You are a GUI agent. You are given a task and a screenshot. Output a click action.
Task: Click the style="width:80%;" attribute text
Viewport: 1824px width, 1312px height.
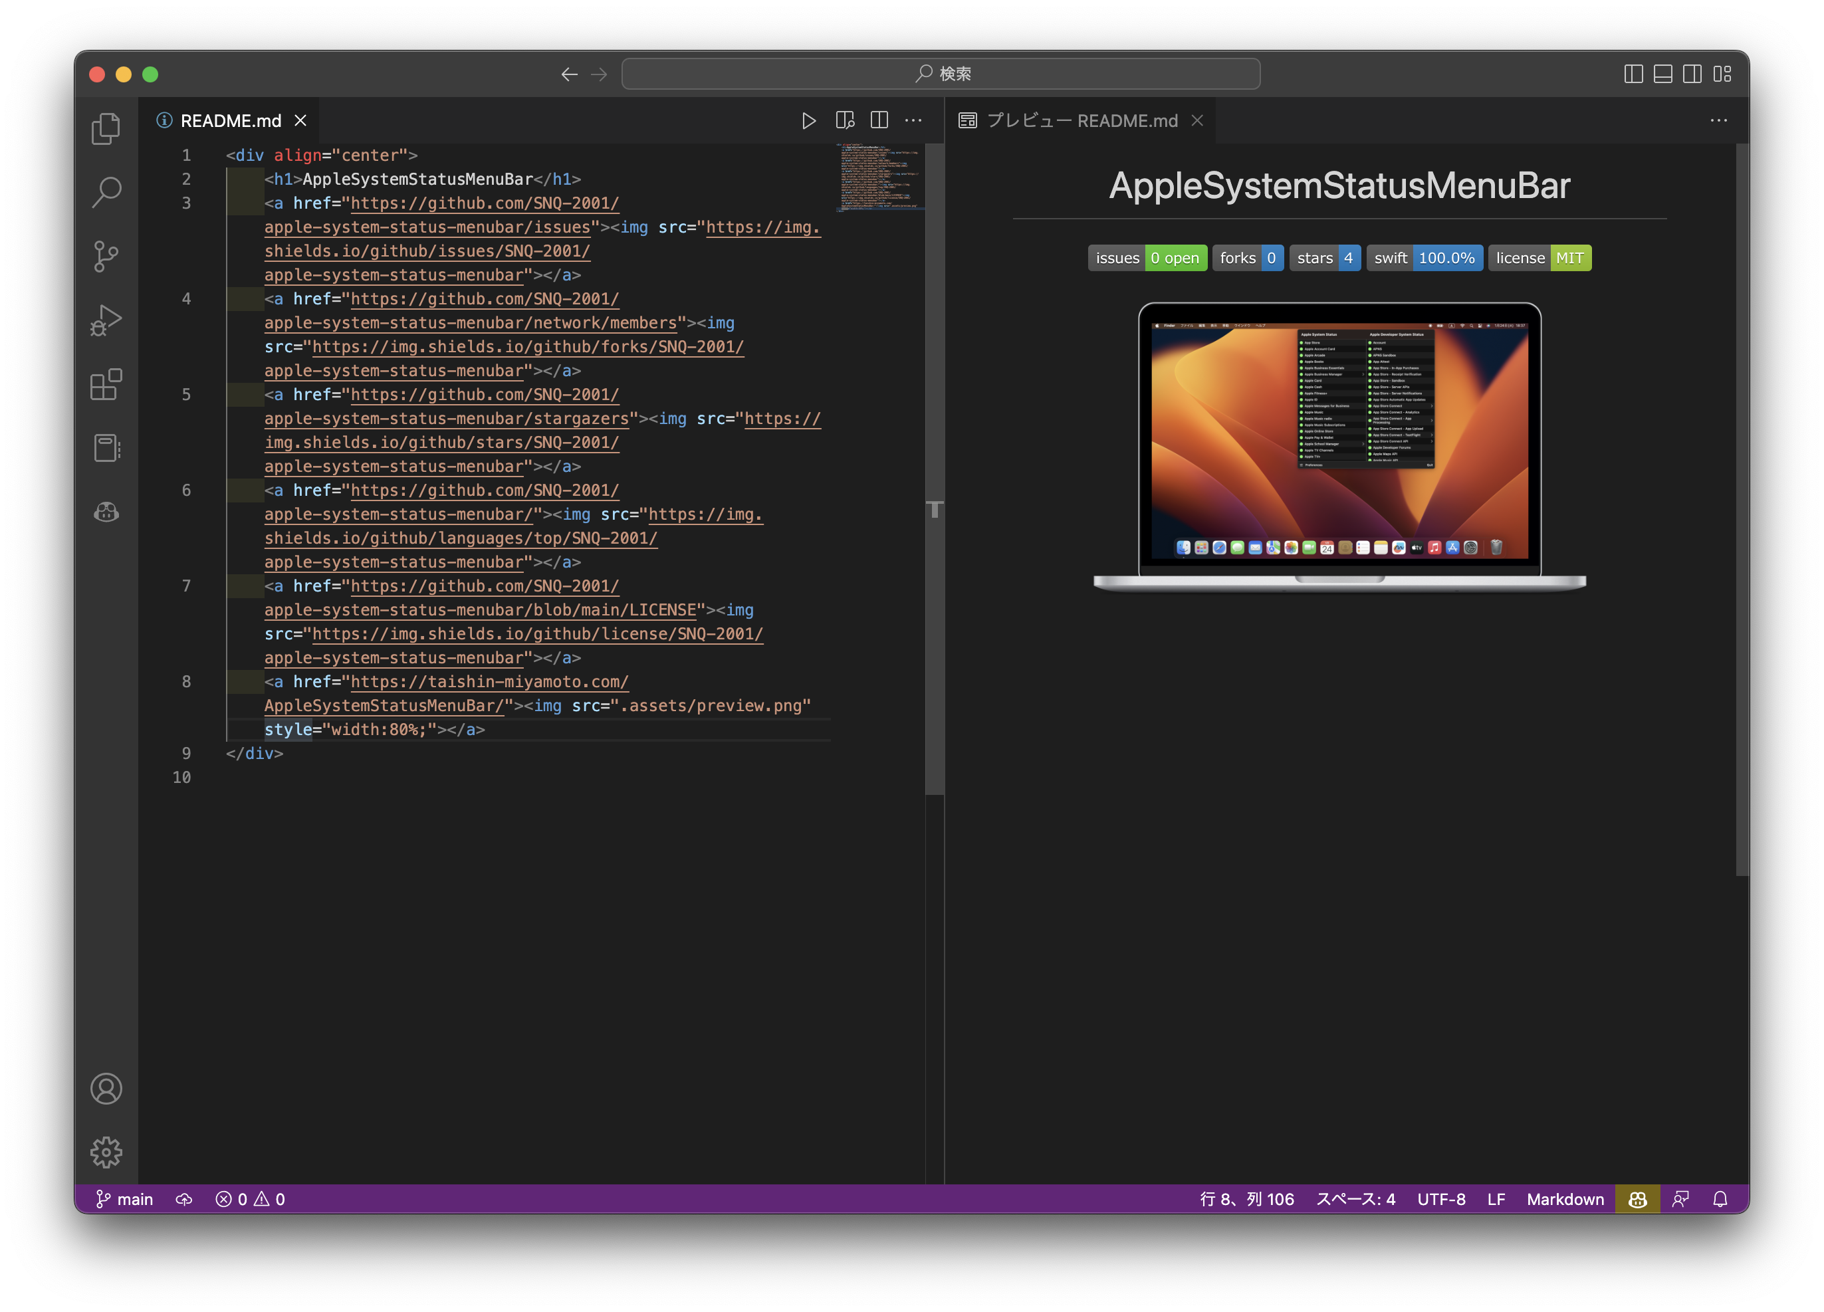pyautogui.click(x=351, y=730)
